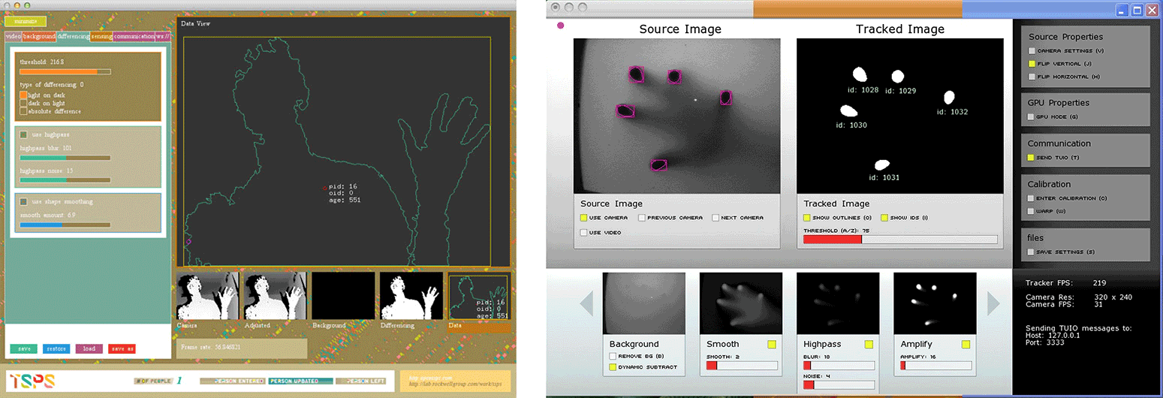
Task: Open the sensing tab in TSPS
Action: (102, 36)
